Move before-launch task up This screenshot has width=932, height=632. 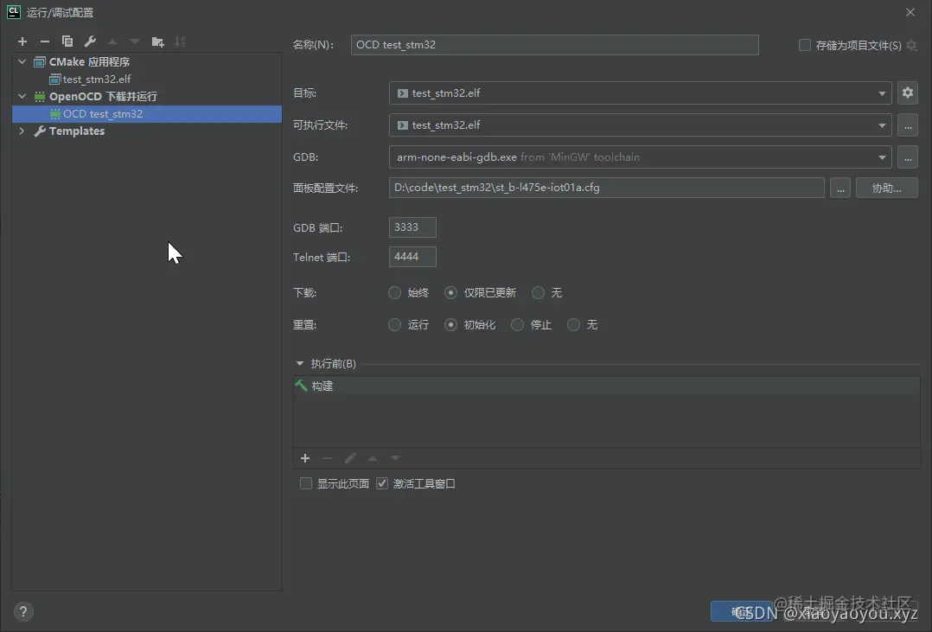tap(373, 458)
